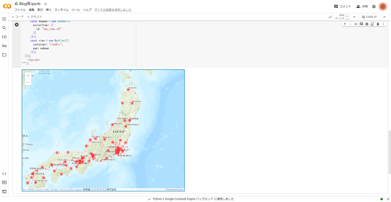This screenshot has width=391, height=202.
Task: Open the terminal panel icon
Action: pyautogui.click(x=4, y=191)
